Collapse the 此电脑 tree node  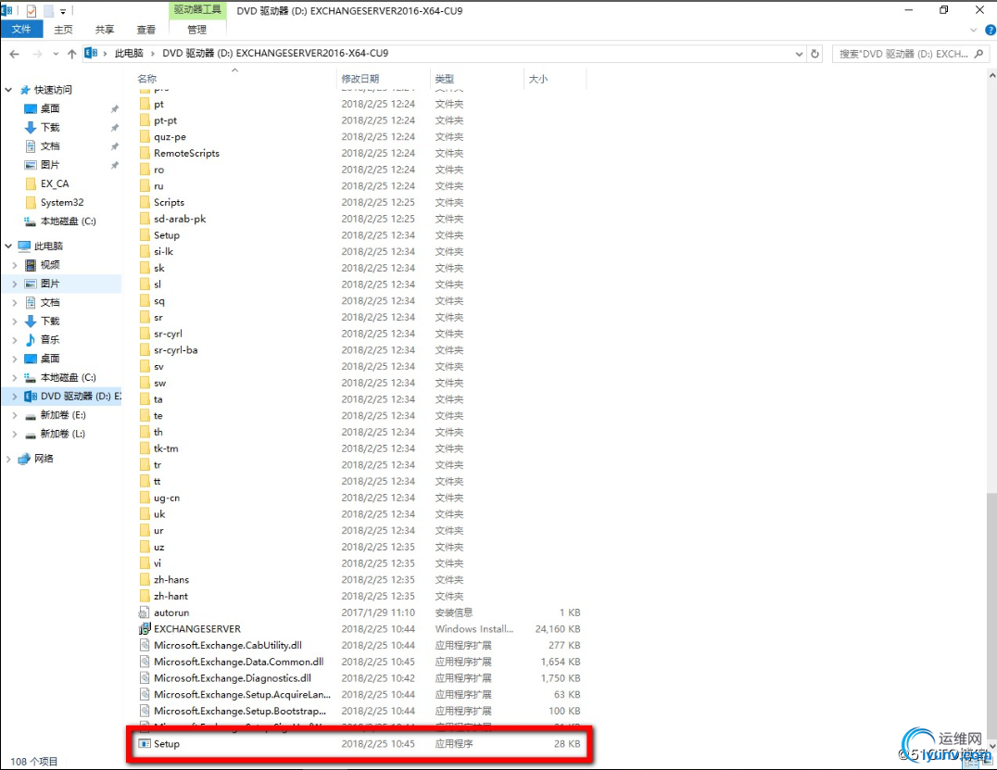pyautogui.click(x=9, y=246)
